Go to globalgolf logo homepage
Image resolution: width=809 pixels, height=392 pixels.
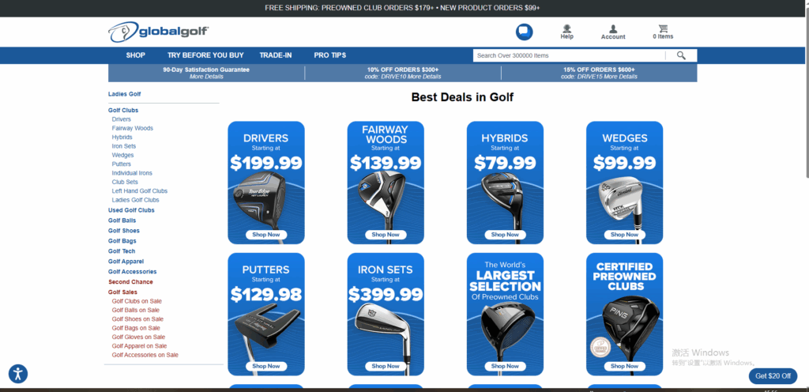click(x=158, y=32)
